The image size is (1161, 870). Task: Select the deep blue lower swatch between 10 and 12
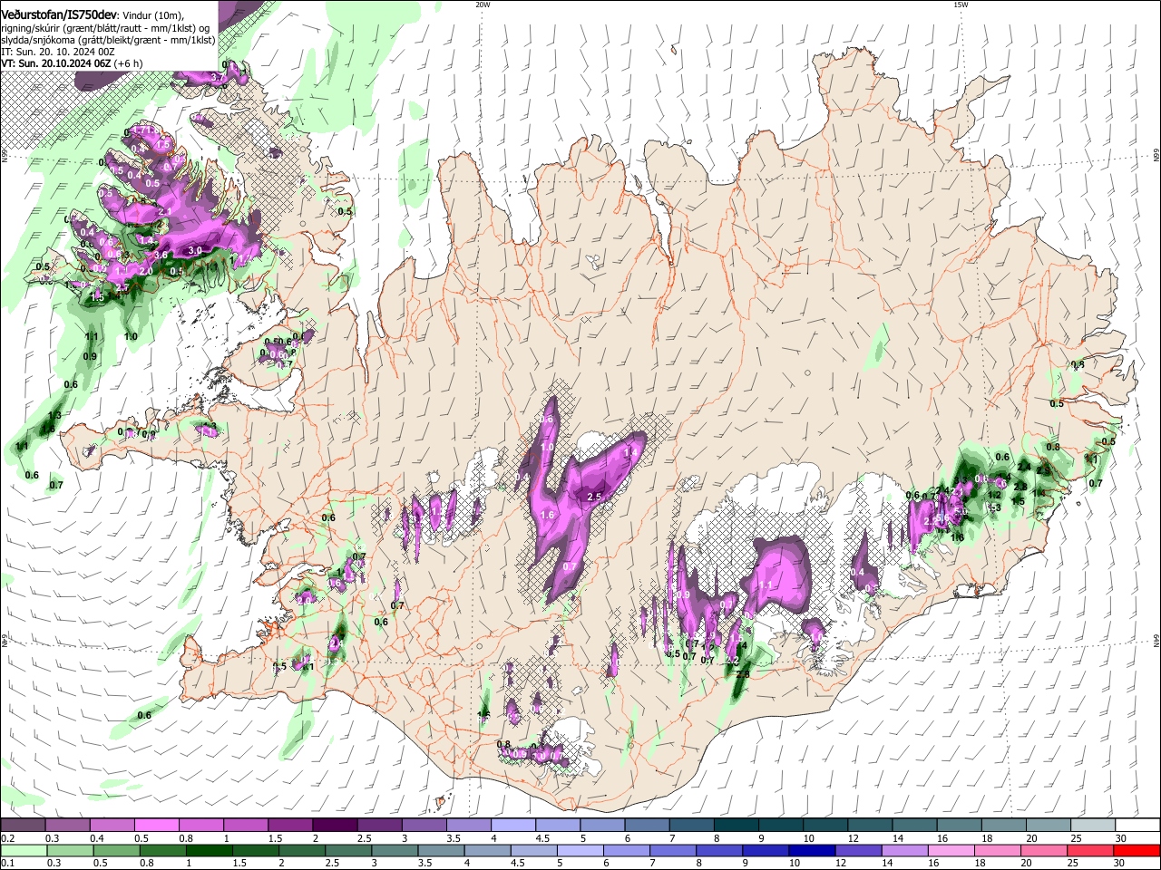tap(812, 850)
